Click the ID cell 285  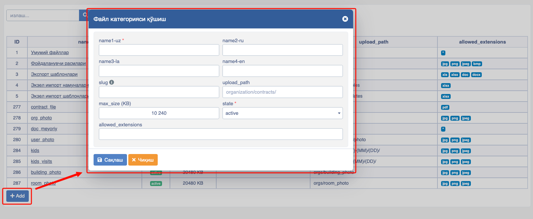pos(17,161)
